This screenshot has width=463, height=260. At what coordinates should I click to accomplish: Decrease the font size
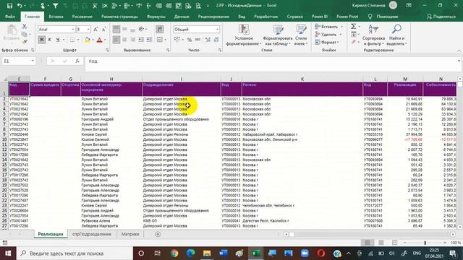point(104,29)
